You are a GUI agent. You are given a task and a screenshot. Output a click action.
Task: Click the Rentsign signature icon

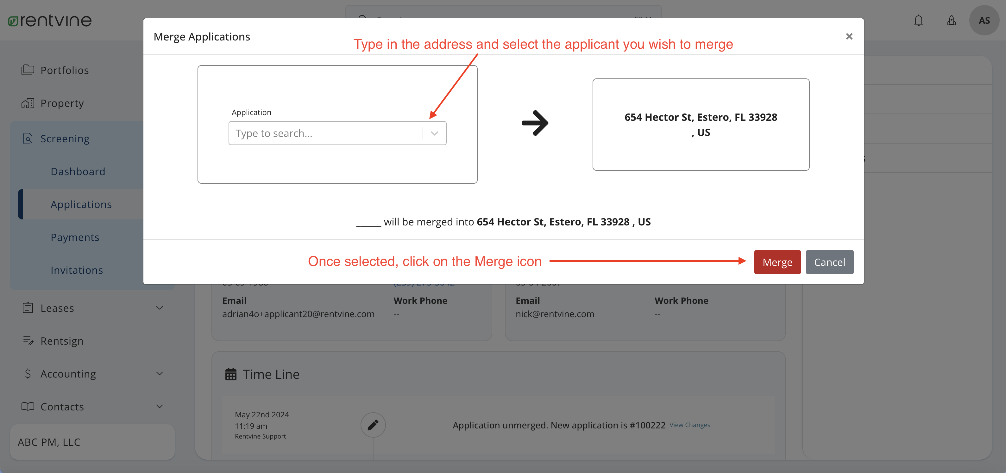point(28,341)
